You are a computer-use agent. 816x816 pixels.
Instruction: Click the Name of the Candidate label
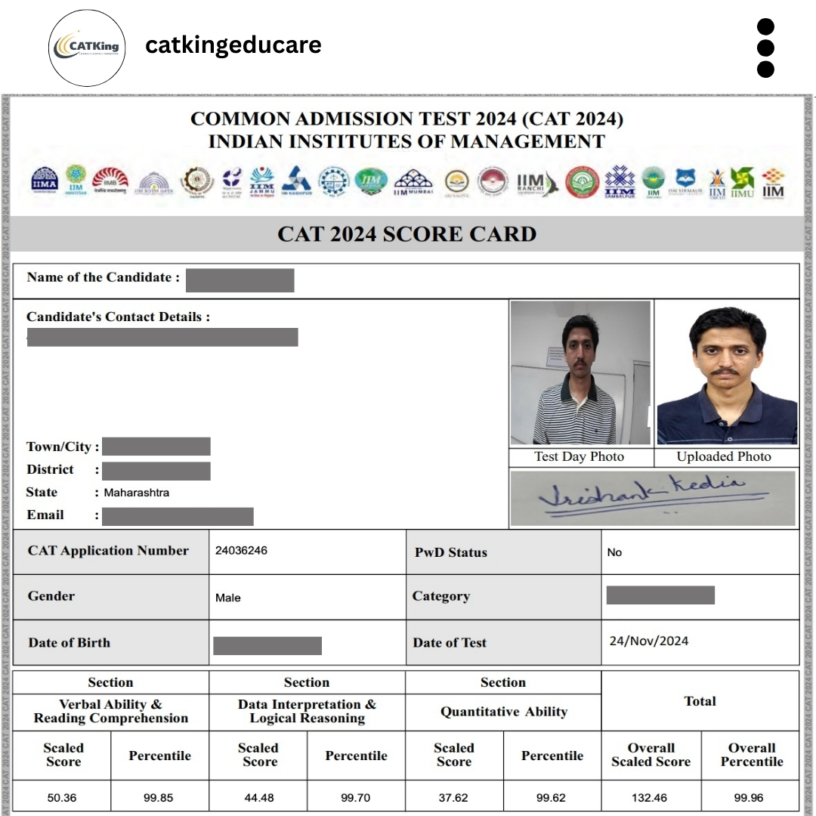click(x=103, y=277)
